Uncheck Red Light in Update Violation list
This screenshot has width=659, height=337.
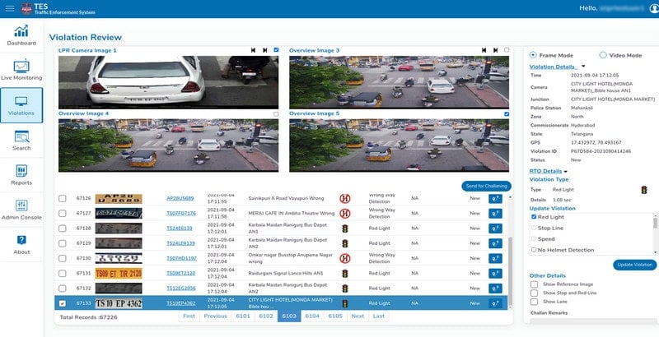click(534, 217)
